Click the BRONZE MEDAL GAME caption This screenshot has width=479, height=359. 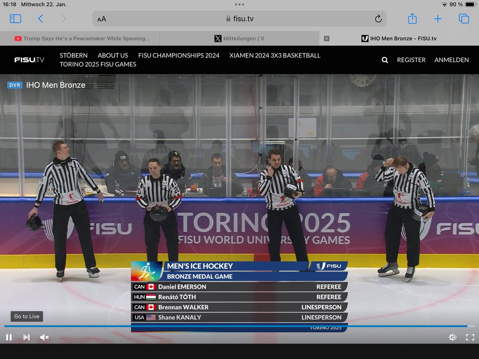pyautogui.click(x=200, y=276)
